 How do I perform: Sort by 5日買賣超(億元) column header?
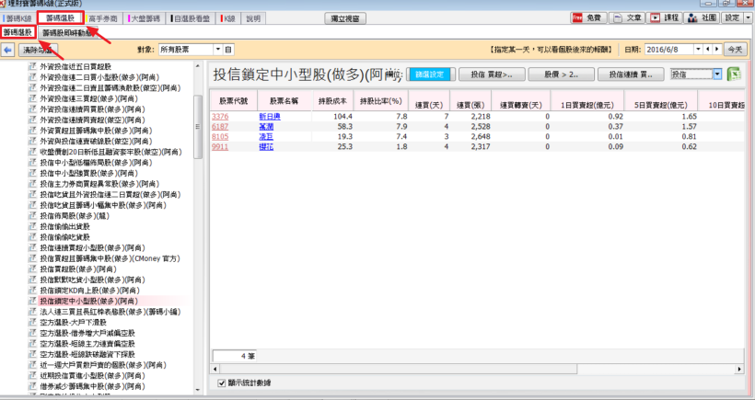pyautogui.click(x=661, y=101)
